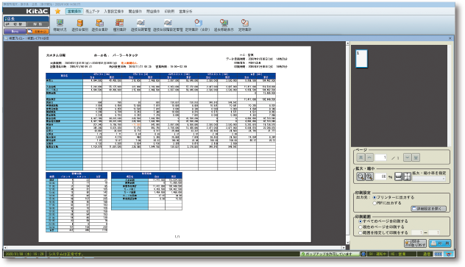
Task: Click the 印刷 print button
Action: coord(440,243)
